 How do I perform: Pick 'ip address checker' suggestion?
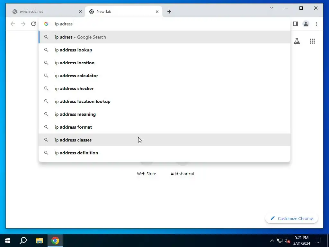pyautogui.click(x=164, y=88)
